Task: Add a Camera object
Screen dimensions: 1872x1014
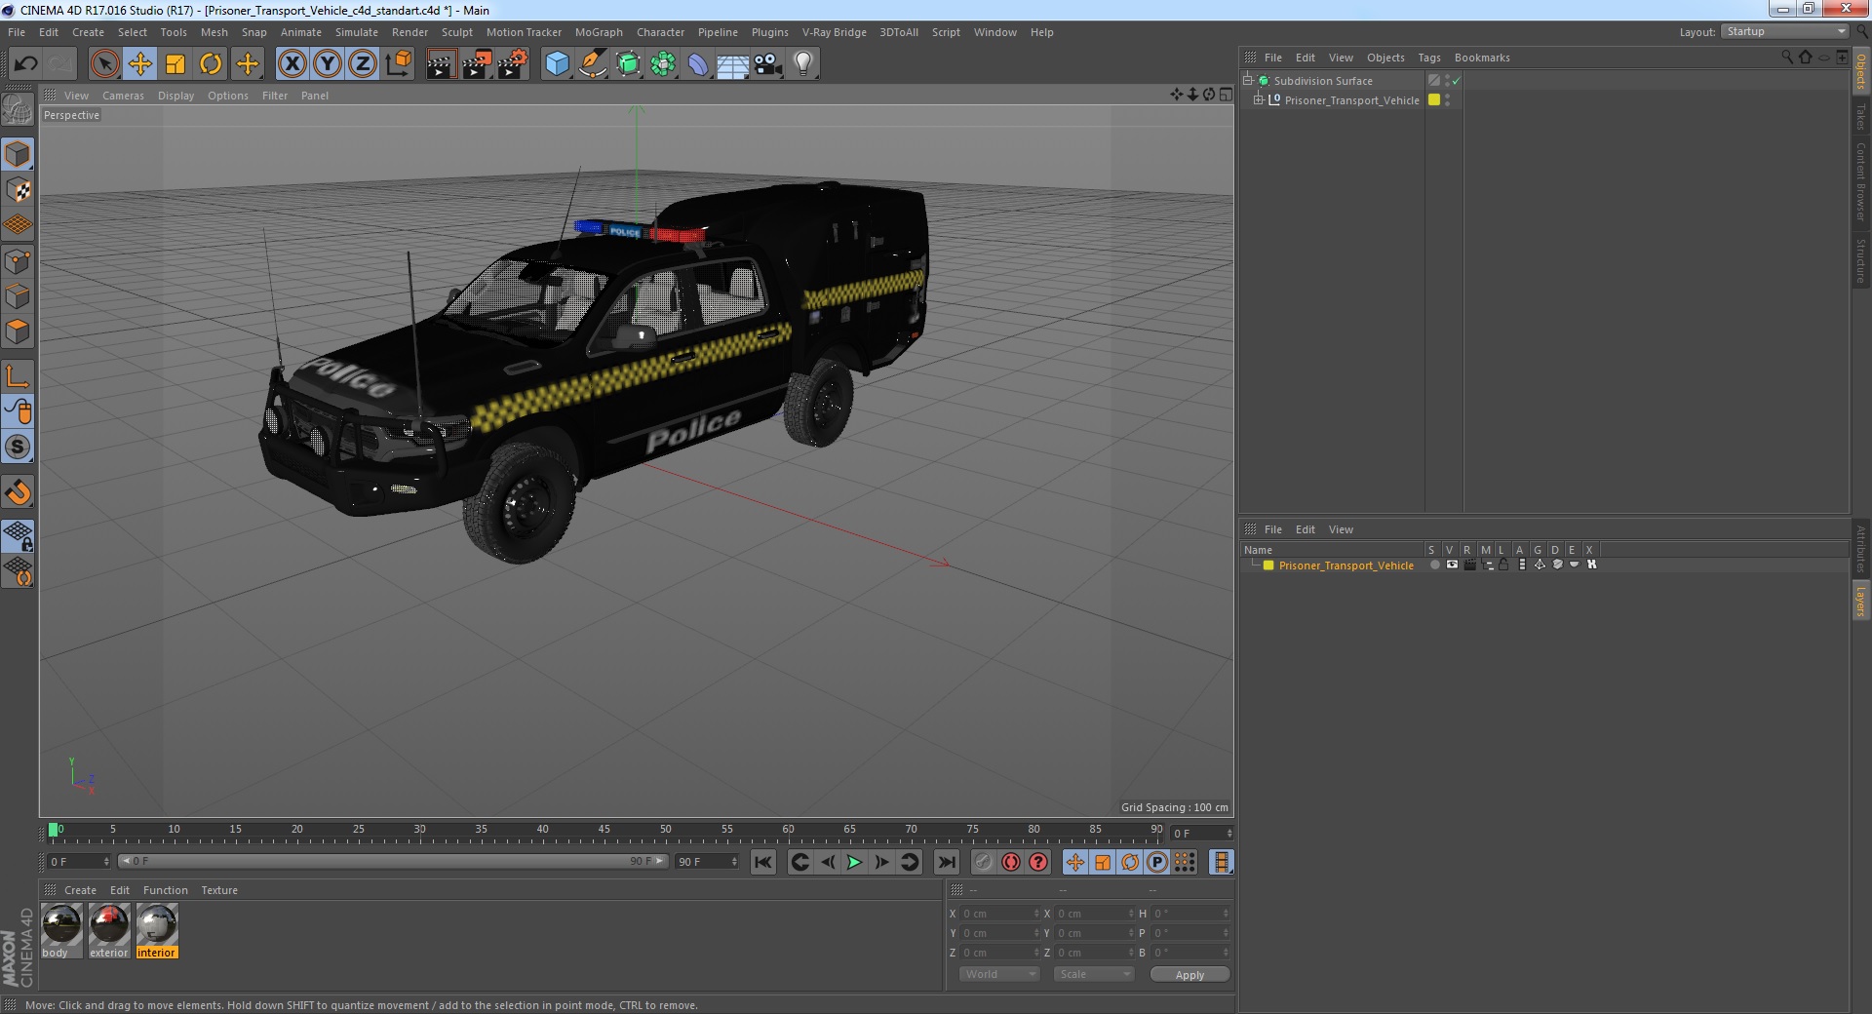Action: tap(768, 64)
